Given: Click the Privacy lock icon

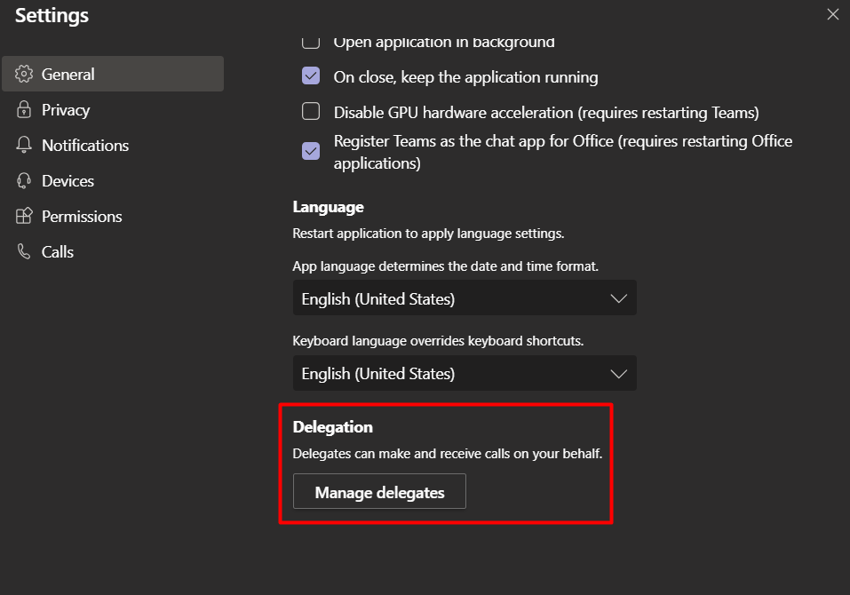Looking at the screenshot, I should (x=24, y=109).
